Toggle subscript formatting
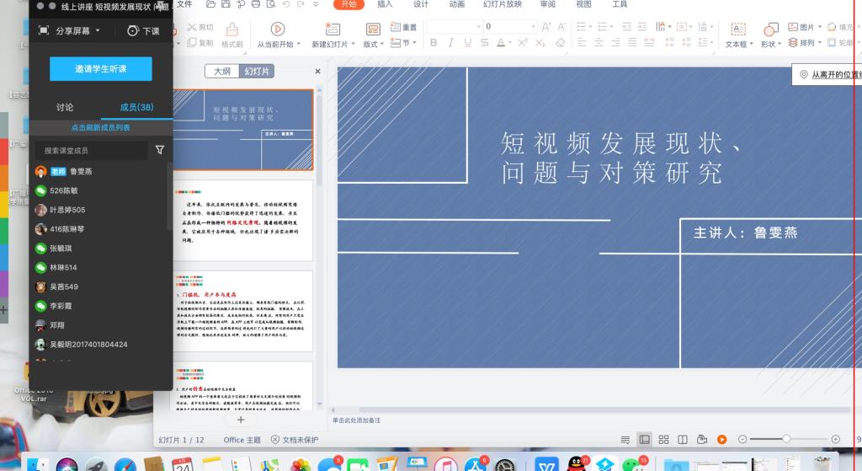 (x=540, y=42)
